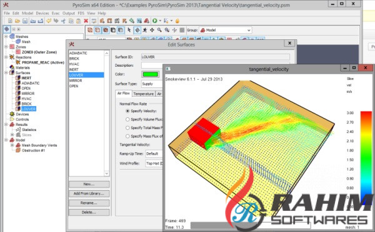Screen dimensions: 375x232
Task: Click the green Color swatch
Action: click(x=151, y=74)
